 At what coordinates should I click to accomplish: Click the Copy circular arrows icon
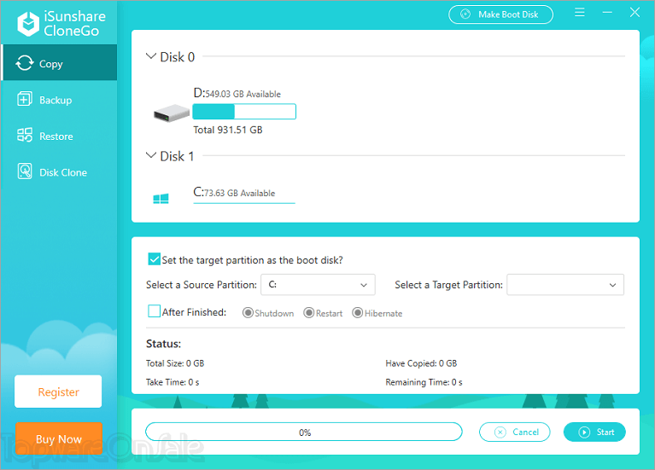24,63
